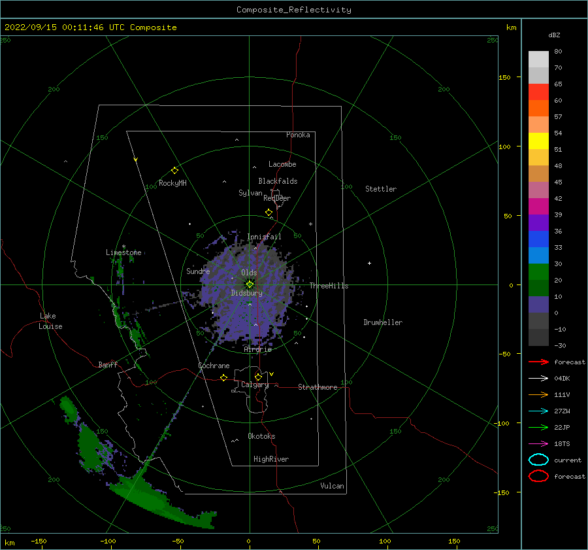Click the dBZ legend heading

(554, 35)
